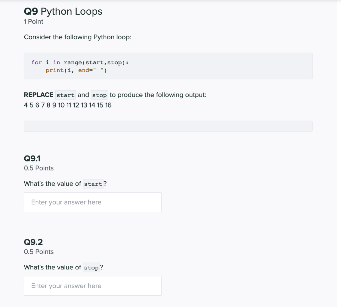The image size is (341, 307).
Task: Click the Q9 Python Loops heading
Action: click(63, 11)
